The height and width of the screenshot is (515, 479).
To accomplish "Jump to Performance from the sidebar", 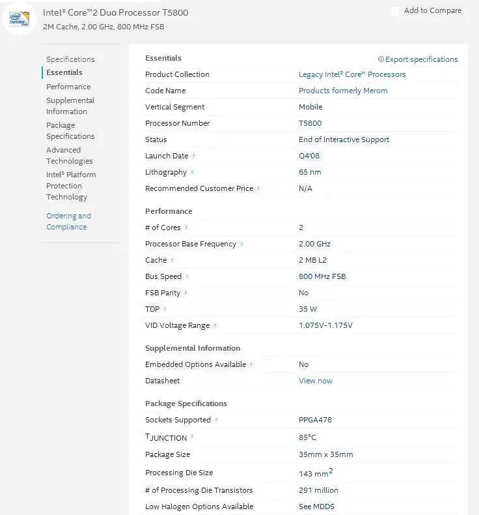I will click(x=68, y=87).
